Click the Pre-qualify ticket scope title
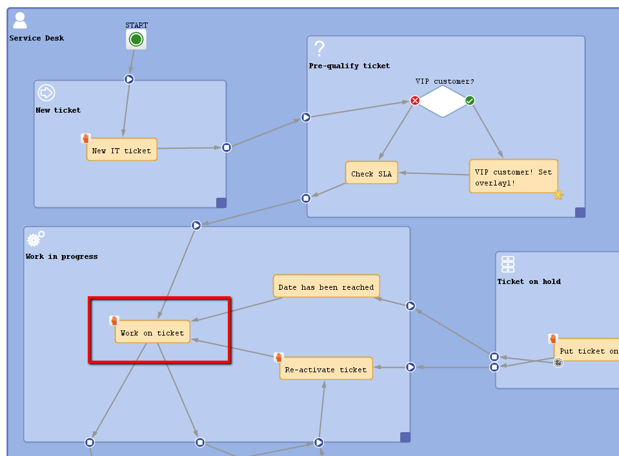The width and height of the screenshot is (619, 456). (349, 66)
